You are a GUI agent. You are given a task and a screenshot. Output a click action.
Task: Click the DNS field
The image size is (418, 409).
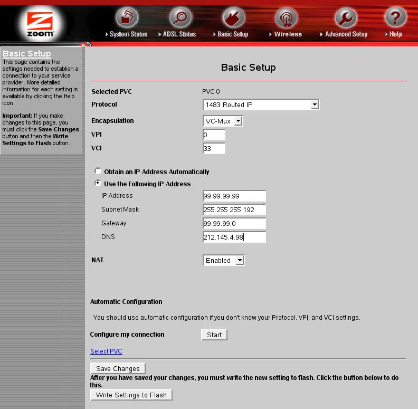[234, 237]
